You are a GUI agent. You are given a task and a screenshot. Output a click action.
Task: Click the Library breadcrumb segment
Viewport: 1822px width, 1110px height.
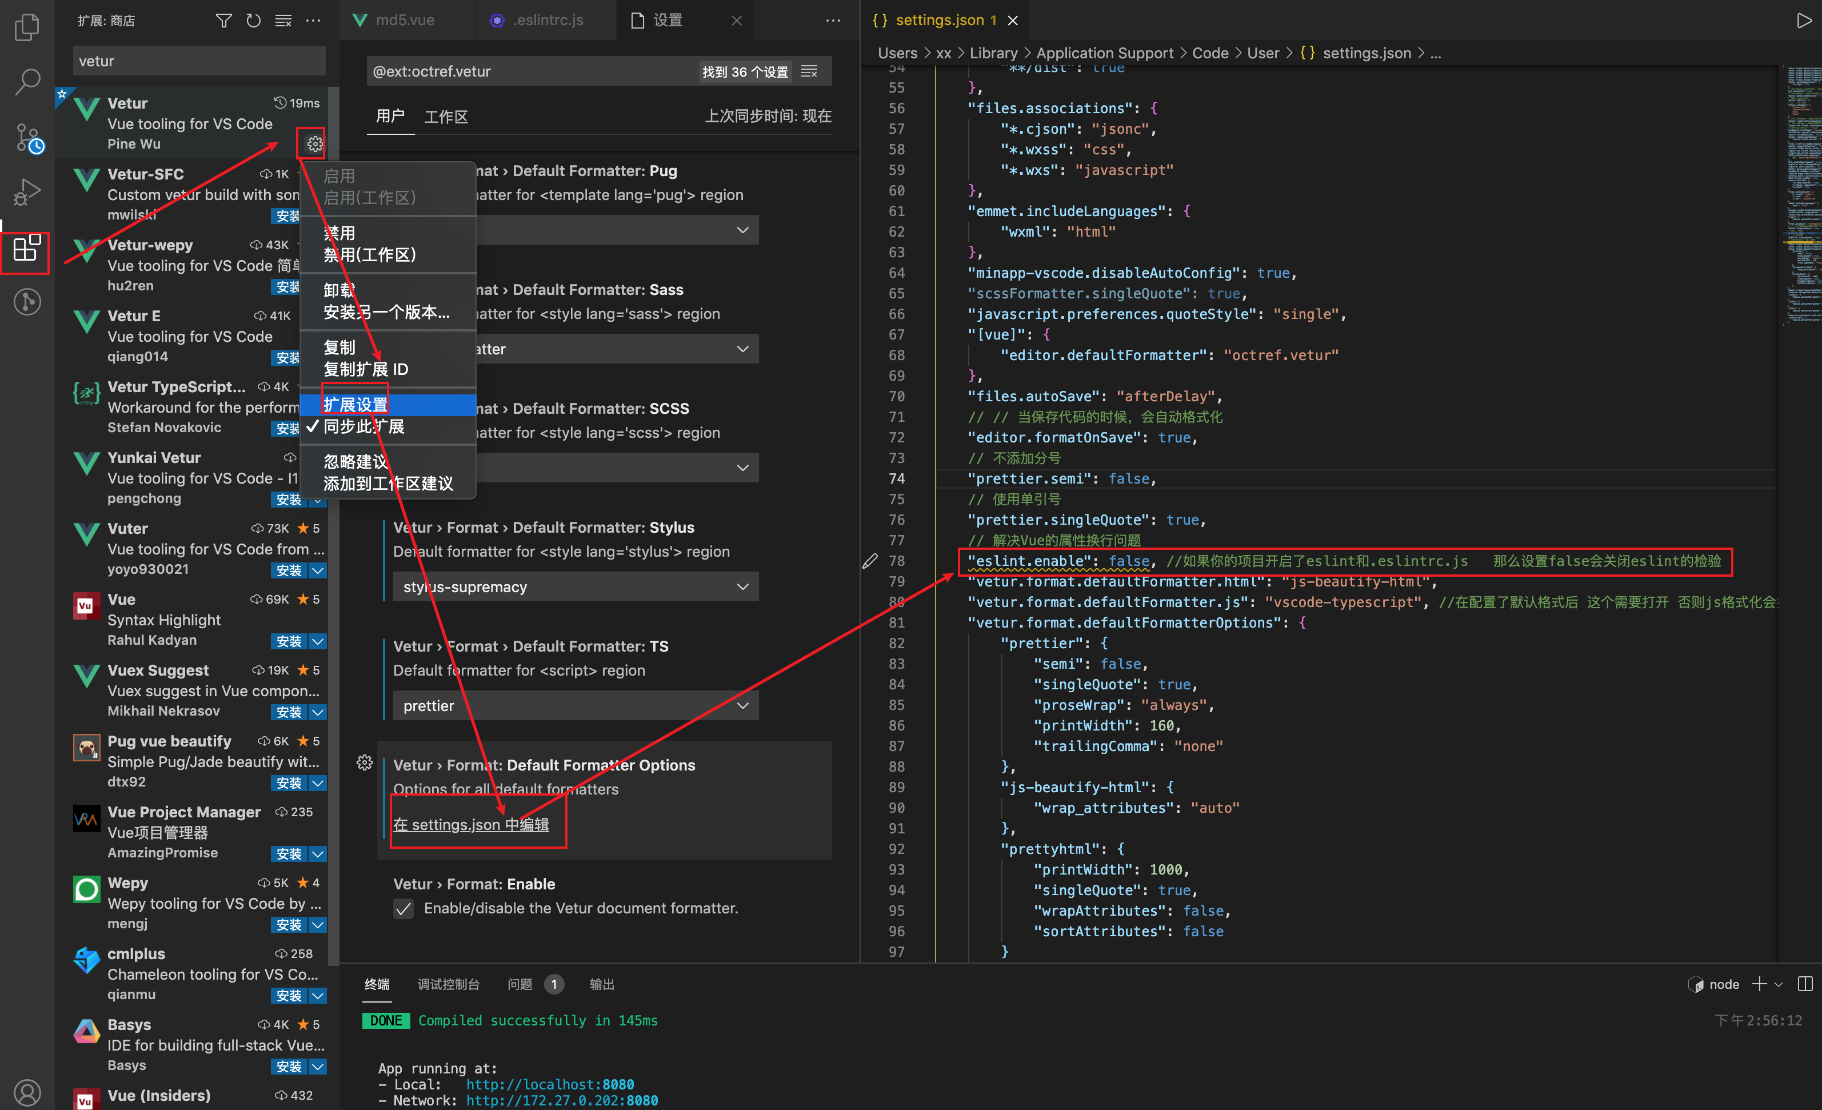tap(993, 53)
